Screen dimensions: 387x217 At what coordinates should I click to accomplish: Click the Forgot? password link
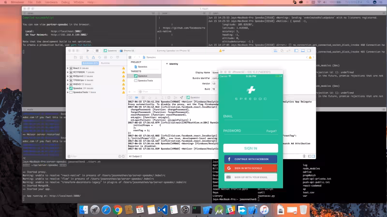271,131
